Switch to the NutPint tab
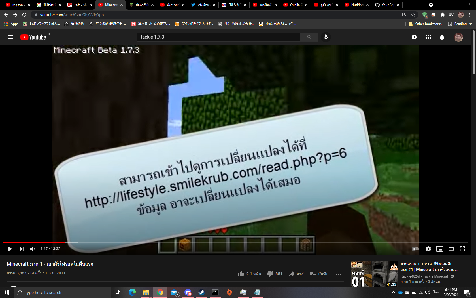The width and height of the screenshot is (476, 298). [x=356, y=5]
